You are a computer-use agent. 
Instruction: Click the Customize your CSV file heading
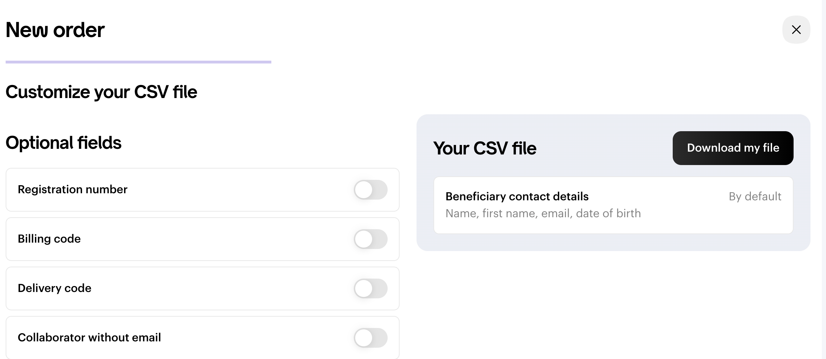pos(101,92)
